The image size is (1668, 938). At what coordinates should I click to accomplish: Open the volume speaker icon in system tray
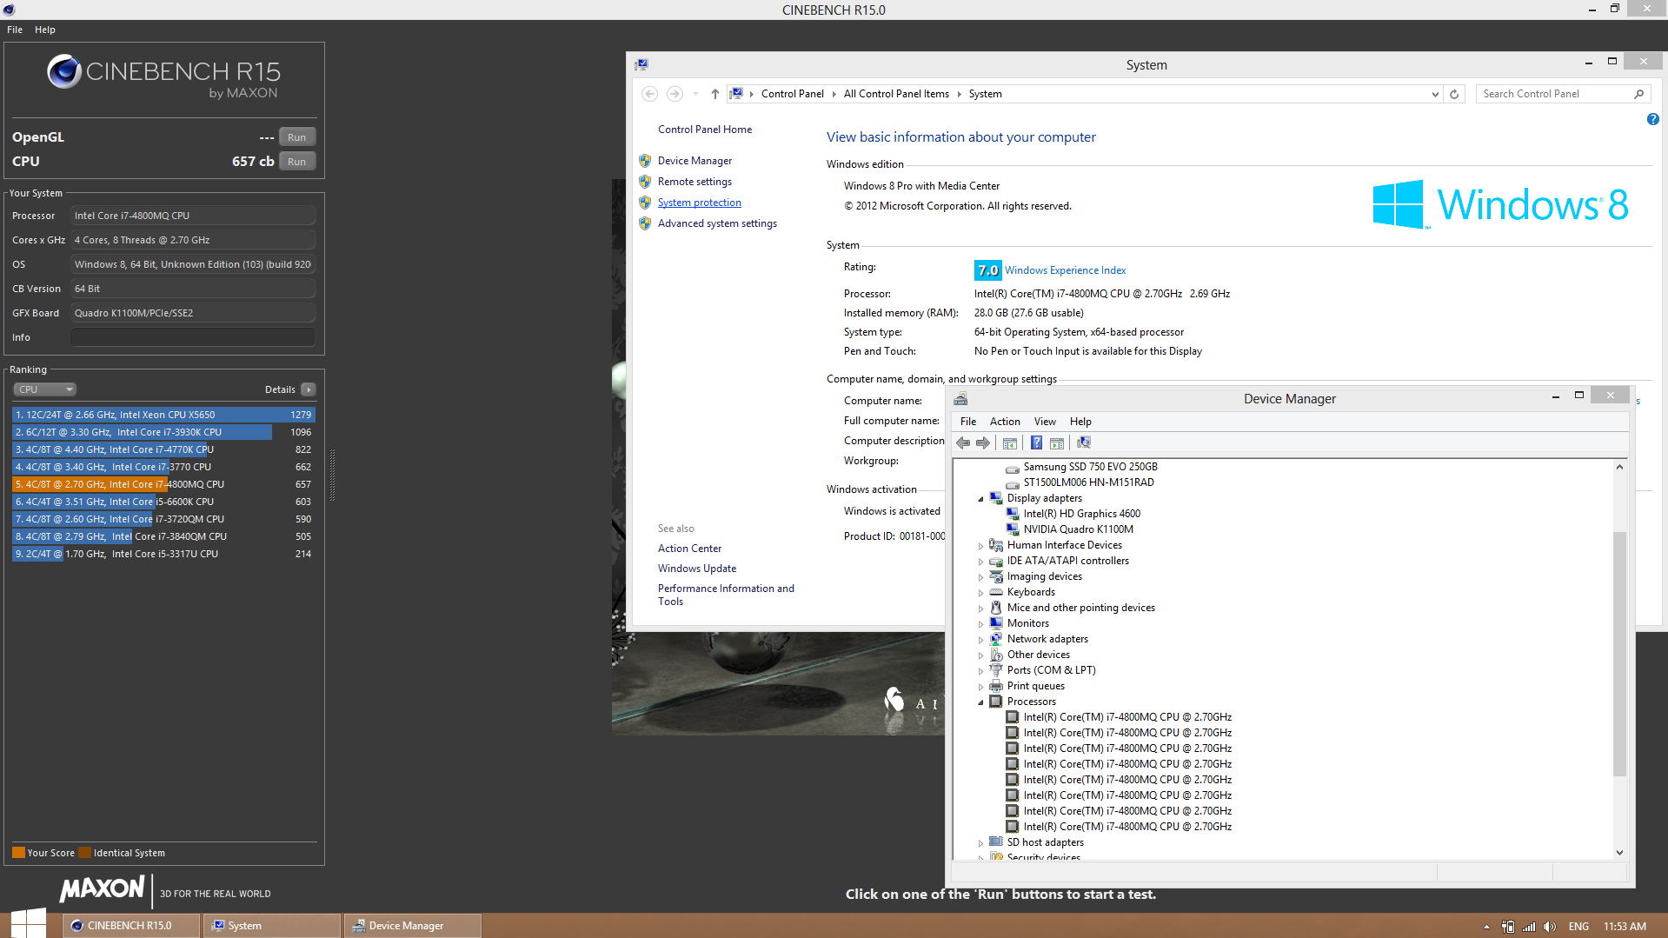(1550, 927)
